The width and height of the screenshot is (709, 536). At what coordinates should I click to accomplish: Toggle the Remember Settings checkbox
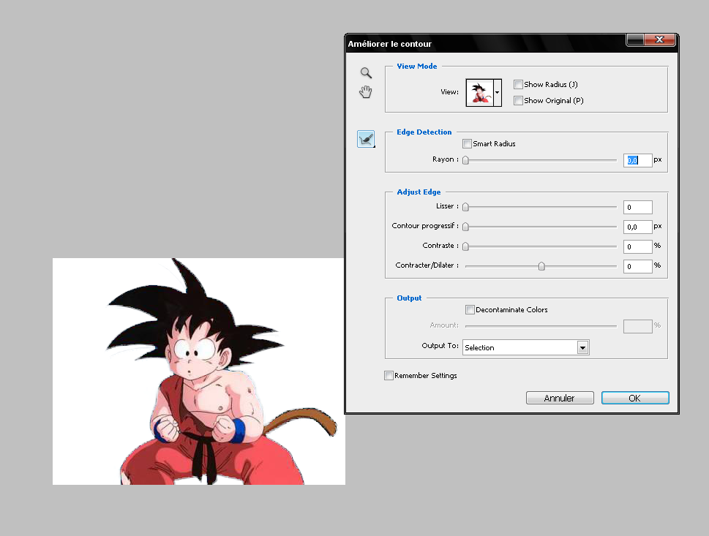tap(389, 376)
